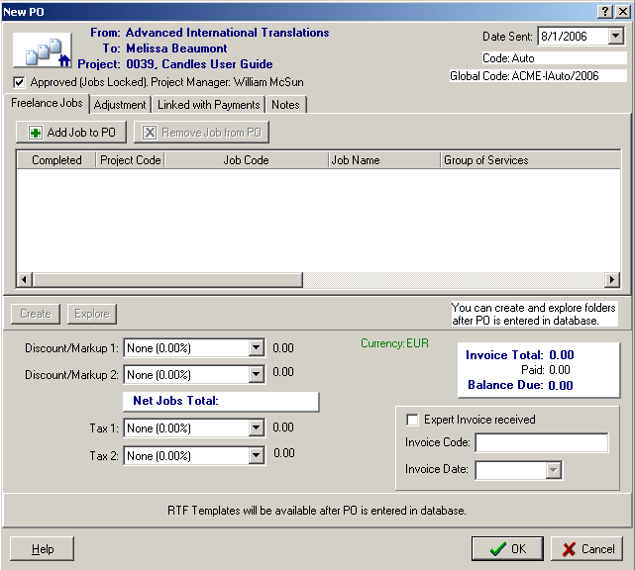Switch to the Adjustment tab

pyautogui.click(x=120, y=105)
